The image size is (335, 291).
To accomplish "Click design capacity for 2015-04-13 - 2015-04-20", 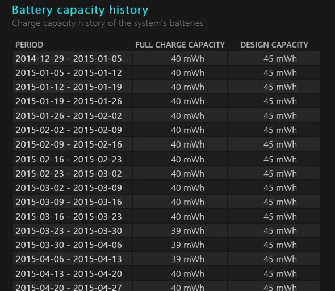I will (x=280, y=274).
